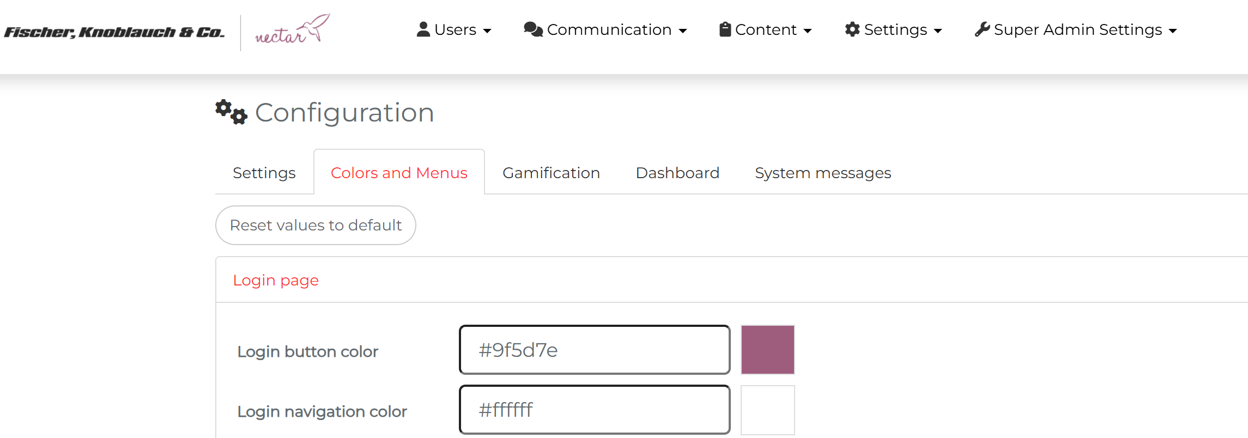Expand the Communication dropdown arrow
The height and width of the screenshot is (438, 1248).
(x=682, y=31)
